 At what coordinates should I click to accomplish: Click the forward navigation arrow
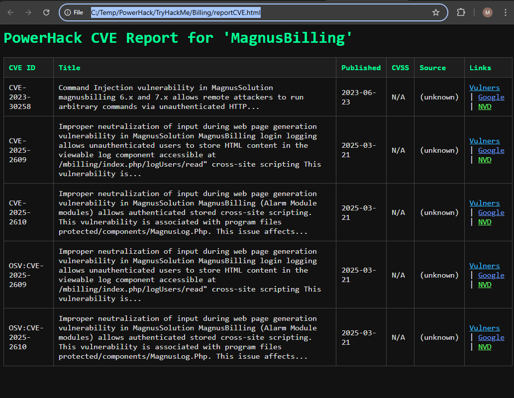click(x=29, y=12)
